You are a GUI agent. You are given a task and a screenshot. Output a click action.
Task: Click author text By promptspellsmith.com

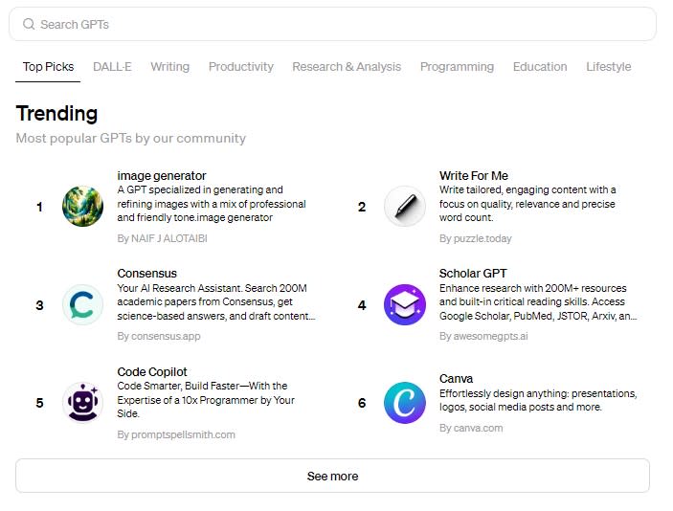coord(176,434)
